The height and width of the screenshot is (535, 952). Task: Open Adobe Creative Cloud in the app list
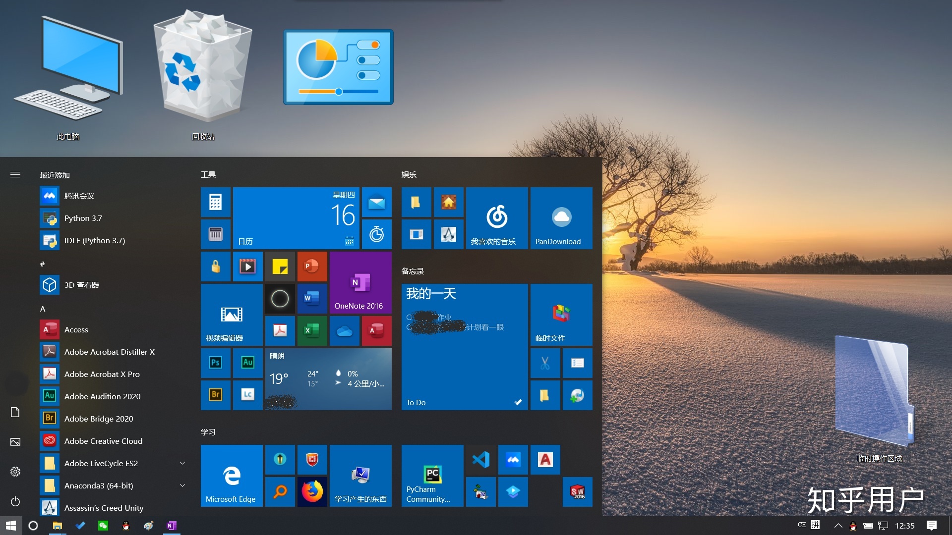pos(114,441)
